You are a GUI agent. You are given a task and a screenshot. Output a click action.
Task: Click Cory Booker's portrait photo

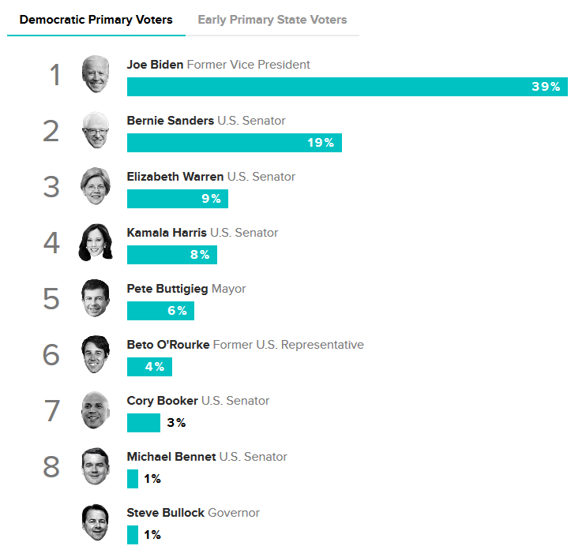coord(96,410)
